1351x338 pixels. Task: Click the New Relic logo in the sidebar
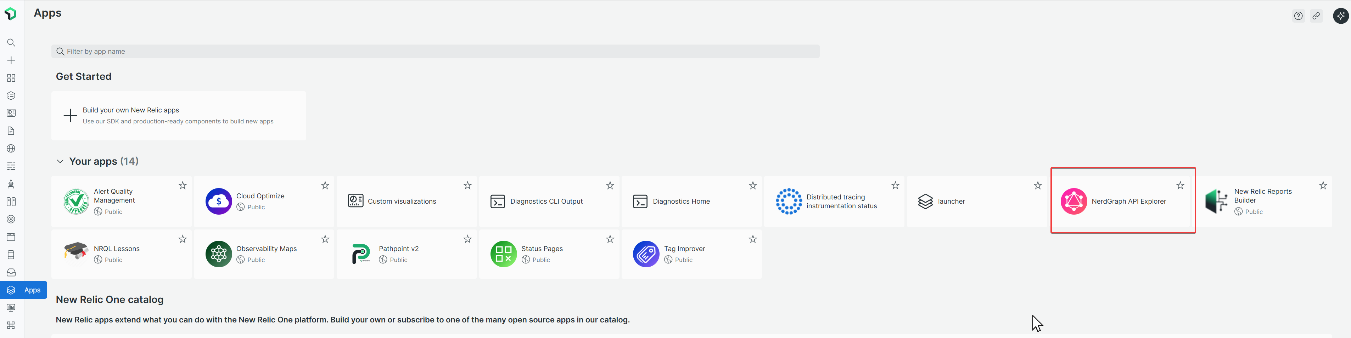tap(11, 13)
